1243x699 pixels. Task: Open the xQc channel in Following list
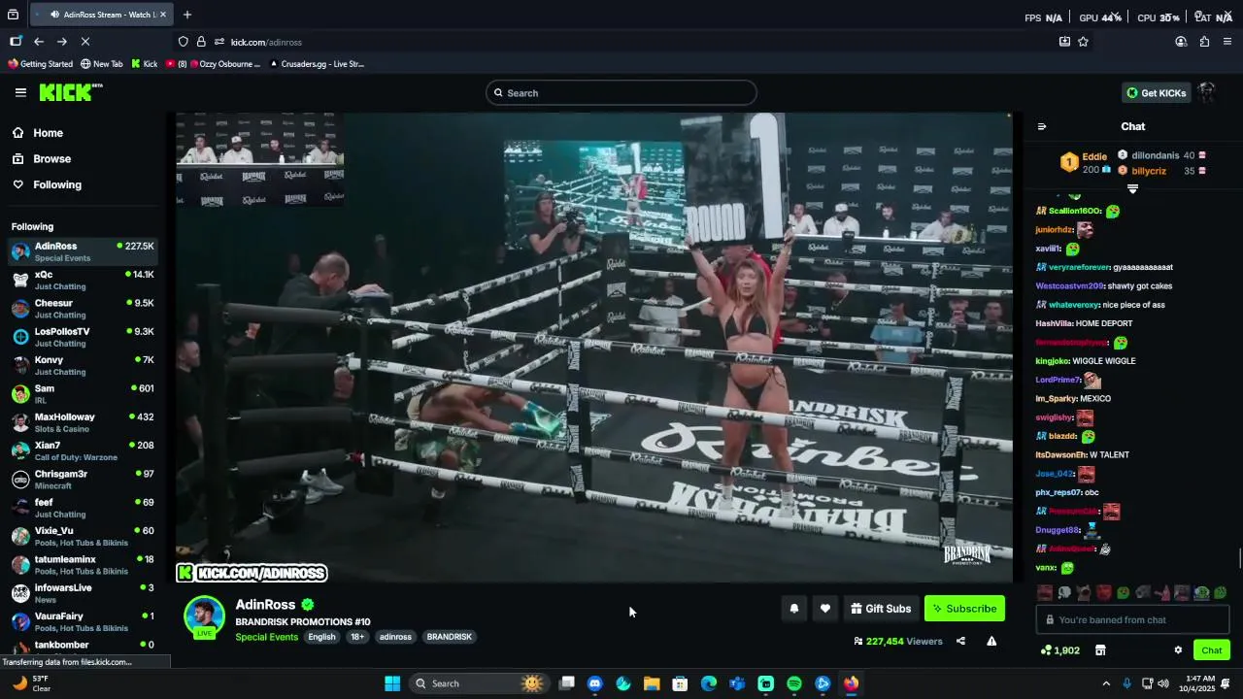click(x=84, y=281)
